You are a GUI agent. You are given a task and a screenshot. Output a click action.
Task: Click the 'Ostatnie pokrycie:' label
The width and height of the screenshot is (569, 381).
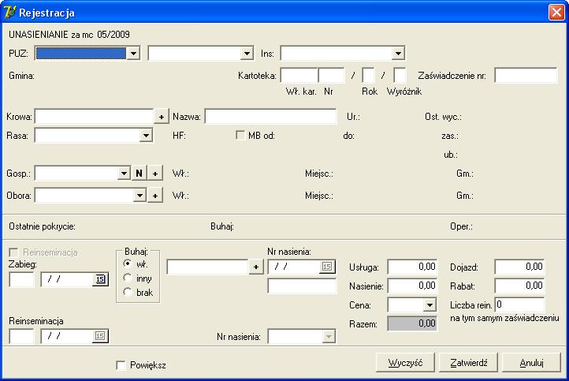pyautogui.click(x=42, y=226)
